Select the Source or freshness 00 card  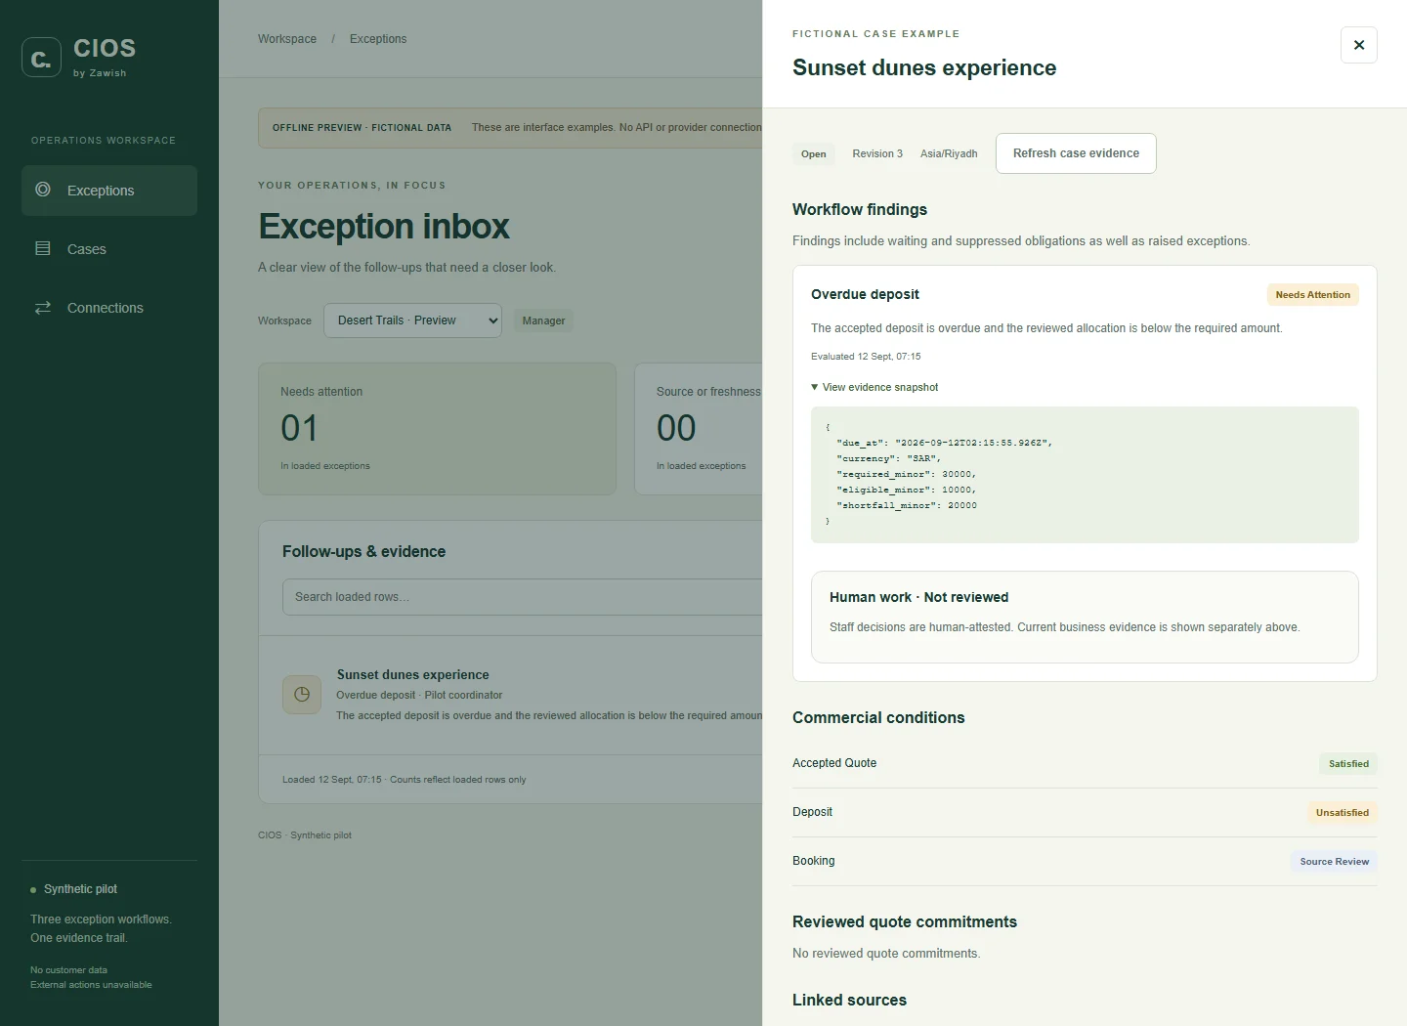click(x=699, y=429)
